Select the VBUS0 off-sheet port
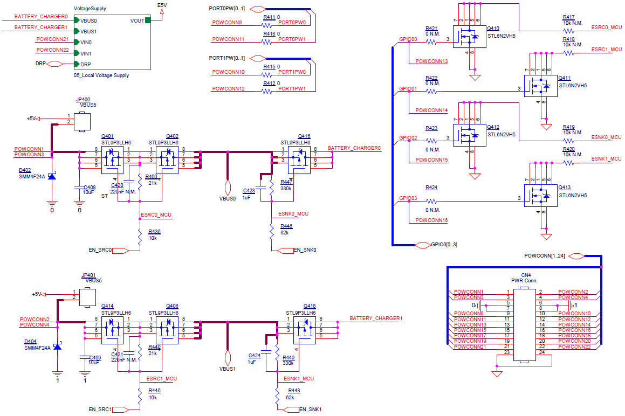Screen dimensions: 625x416 tap(228, 189)
